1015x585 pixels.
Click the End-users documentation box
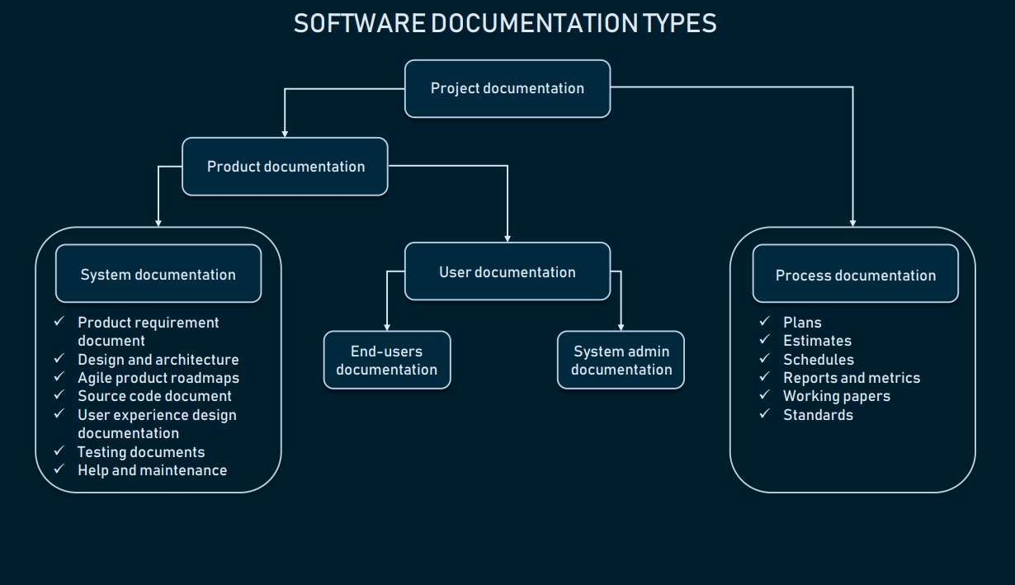click(387, 361)
